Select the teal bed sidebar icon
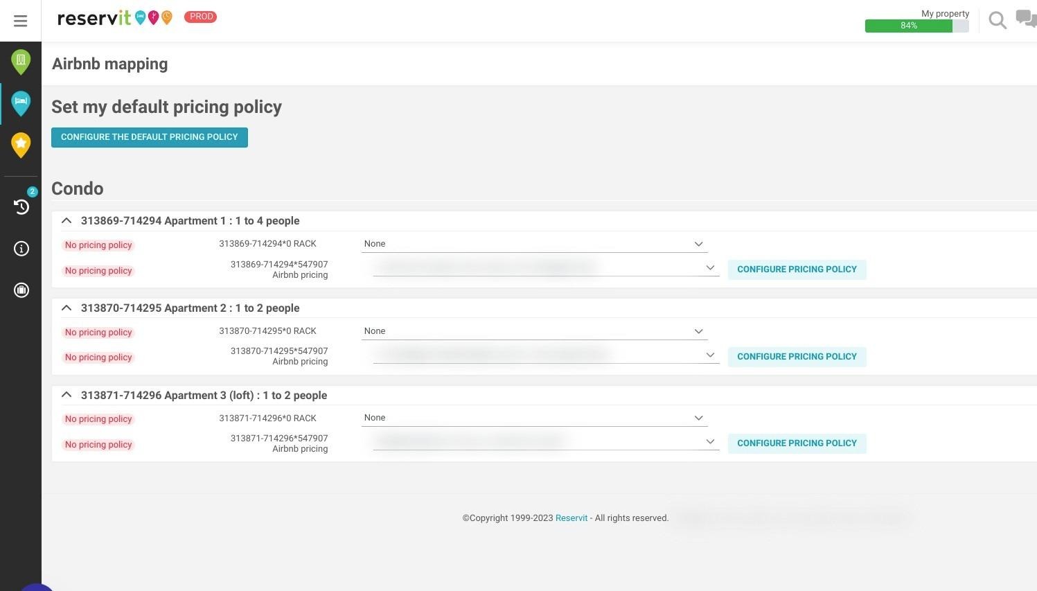This screenshot has height=591, width=1037. (x=21, y=104)
